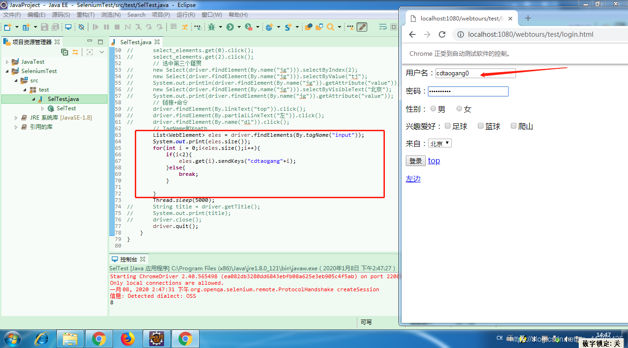The image size is (628, 348).
Task: Expand JRE 系统库 library node
Action: coord(16,118)
